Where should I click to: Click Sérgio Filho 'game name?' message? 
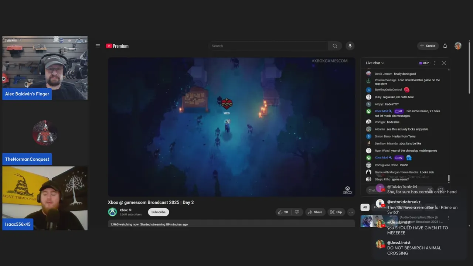(400, 180)
